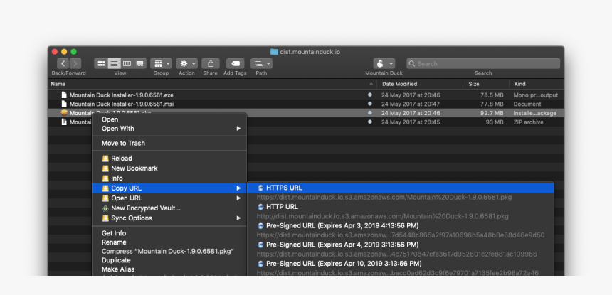Click the sync status dot on ZIP row
The height and width of the screenshot is (295, 612).
pos(370,122)
